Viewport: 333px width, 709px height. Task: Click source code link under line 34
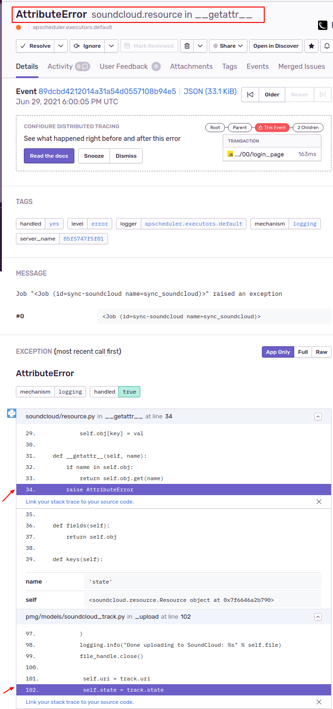80,502
